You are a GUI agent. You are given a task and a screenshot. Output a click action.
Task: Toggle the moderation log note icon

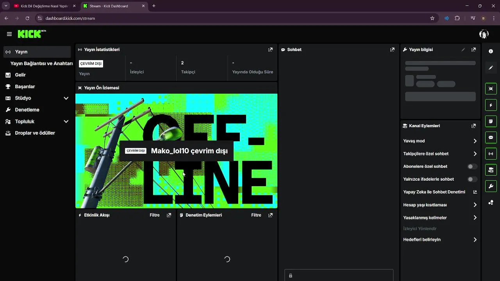(x=491, y=121)
